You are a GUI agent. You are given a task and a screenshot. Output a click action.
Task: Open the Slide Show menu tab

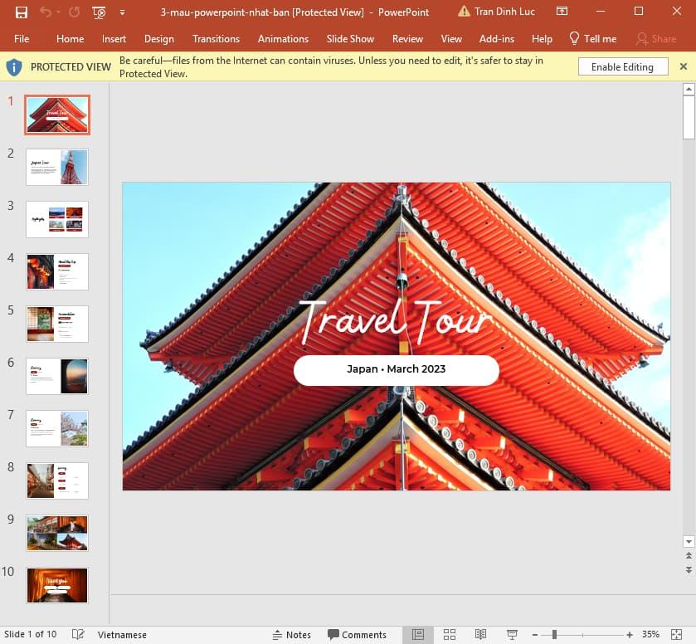coord(350,38)
